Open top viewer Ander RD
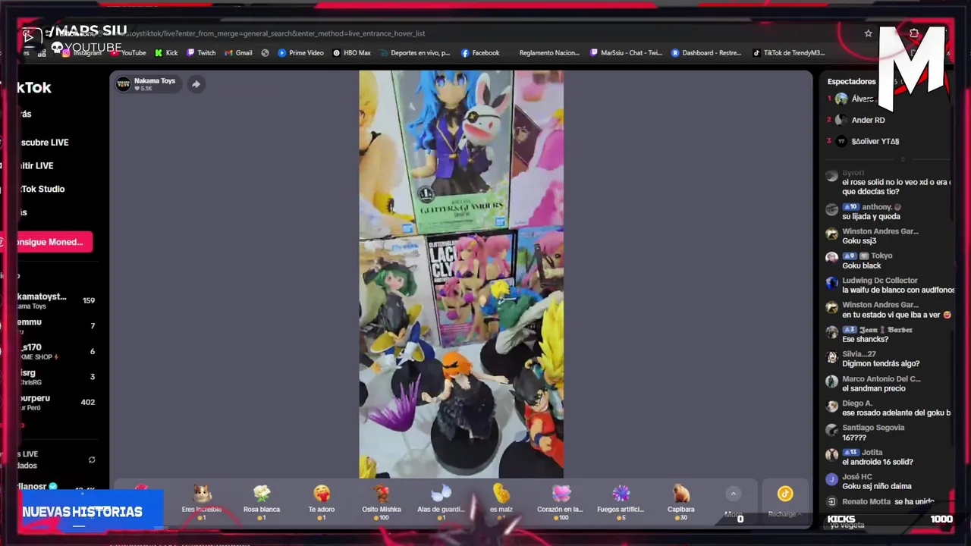The height and width of the screenshot is (546, 971). pyautogui.click(x=868, y=120)
